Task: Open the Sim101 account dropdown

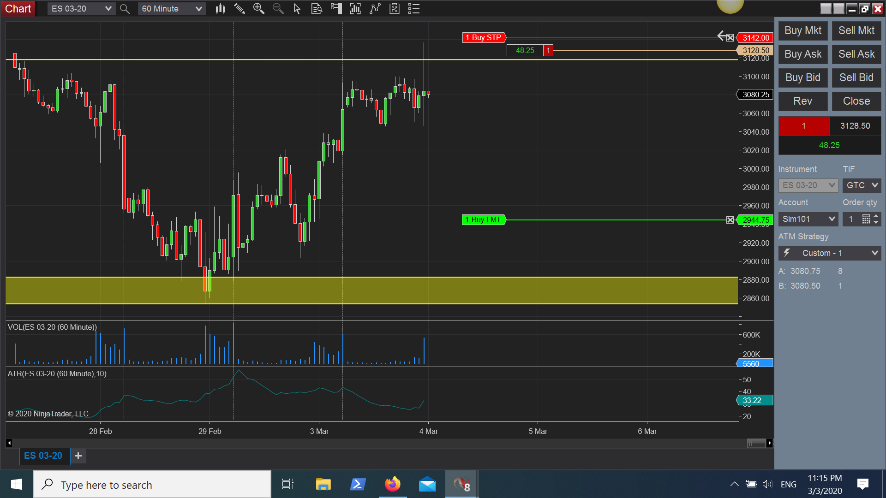Action: click(808, 219)
